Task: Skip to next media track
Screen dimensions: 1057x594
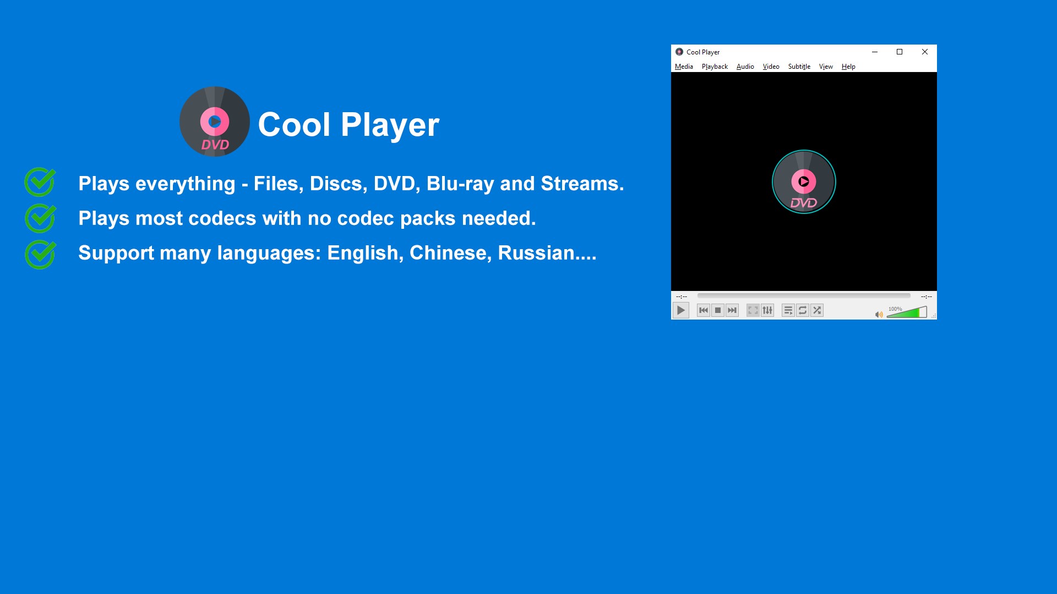Action: [732, 310]
